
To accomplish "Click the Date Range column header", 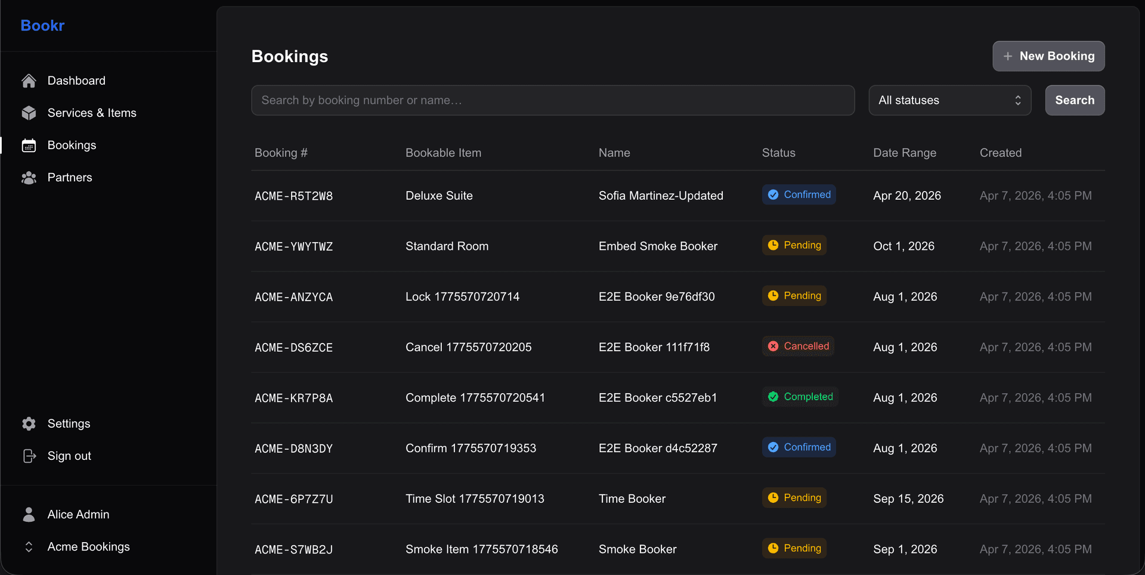I will 904,153.
